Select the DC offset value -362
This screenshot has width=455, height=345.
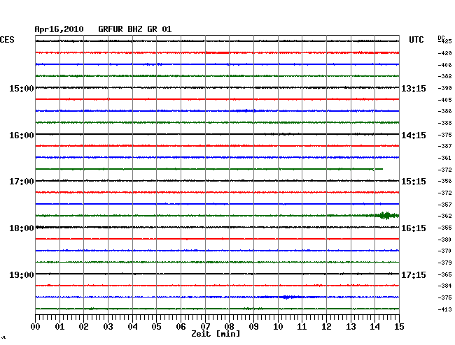[x=444, y=216]
